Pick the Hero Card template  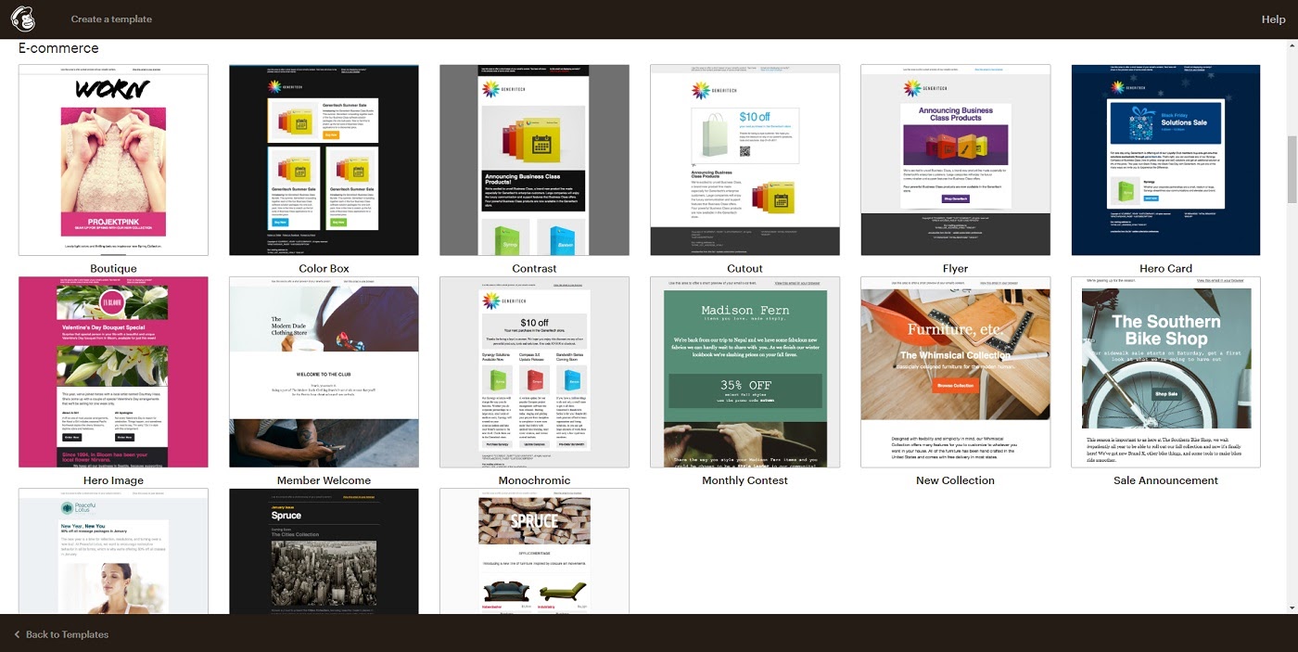pyautogui.click(x=1165, y=159)
